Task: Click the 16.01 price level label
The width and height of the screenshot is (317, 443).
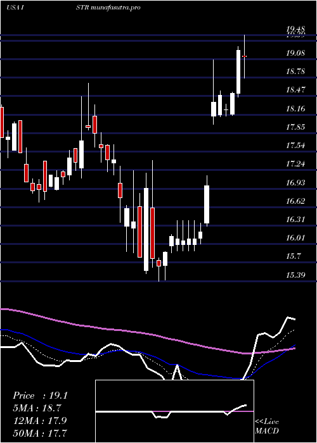Action: [295, 238]
